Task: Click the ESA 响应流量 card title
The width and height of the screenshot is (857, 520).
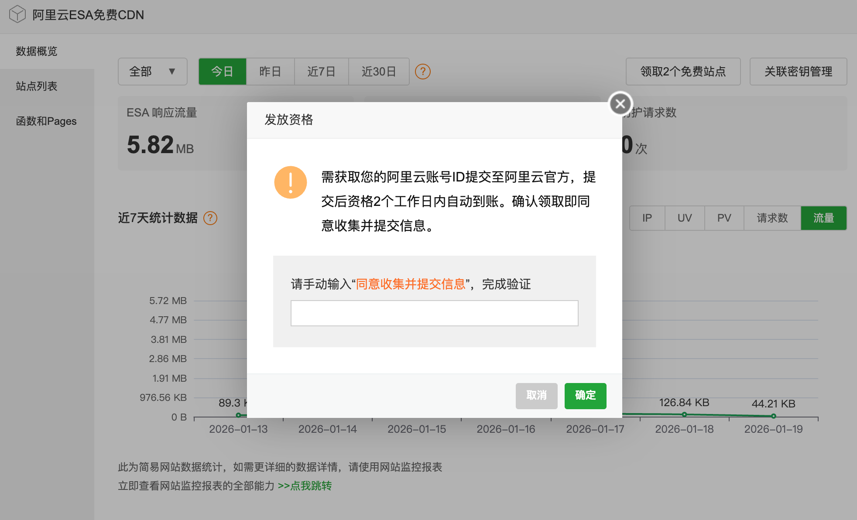Action: click(162, 113)
